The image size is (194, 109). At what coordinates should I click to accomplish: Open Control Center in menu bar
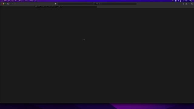[181, 1]
